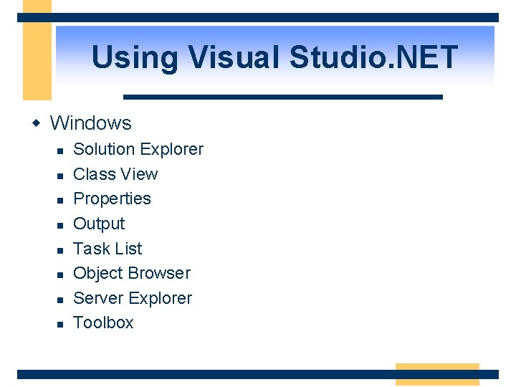516x387 pixels.
Task: Select the 'Server Explorer' list item
Action: pyautogui.click(x=133, y=298)
